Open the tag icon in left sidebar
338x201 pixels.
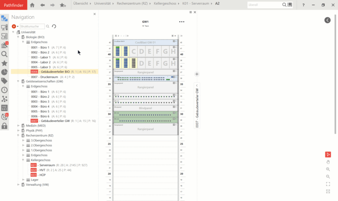tap(4, 81)
